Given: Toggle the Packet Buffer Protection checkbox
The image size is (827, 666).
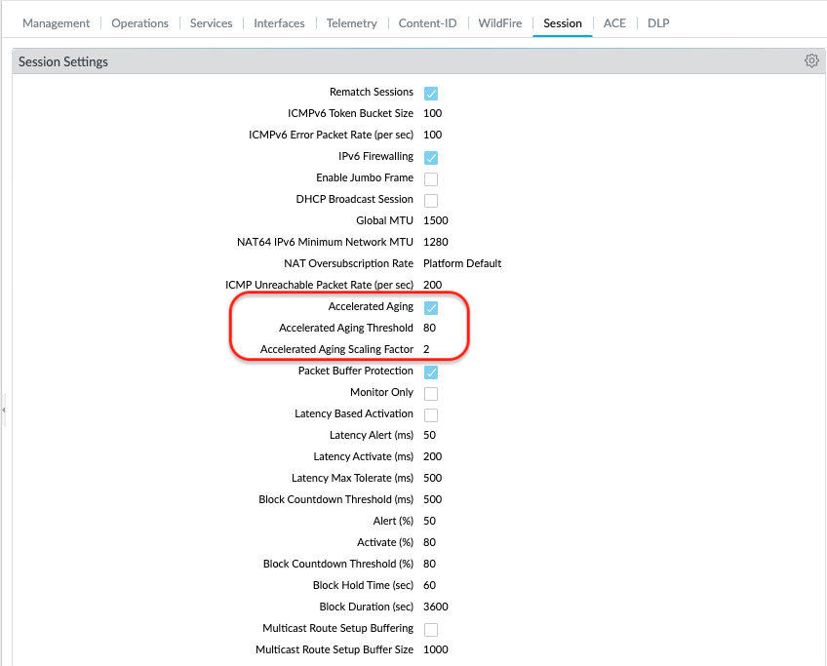Looking at the screenshot, I should (431, 372).
